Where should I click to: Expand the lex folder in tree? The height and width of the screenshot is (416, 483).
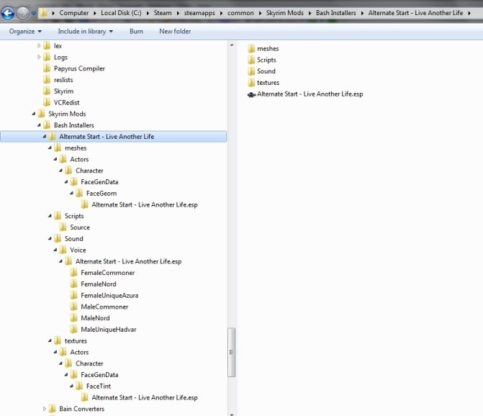(39, 45)
